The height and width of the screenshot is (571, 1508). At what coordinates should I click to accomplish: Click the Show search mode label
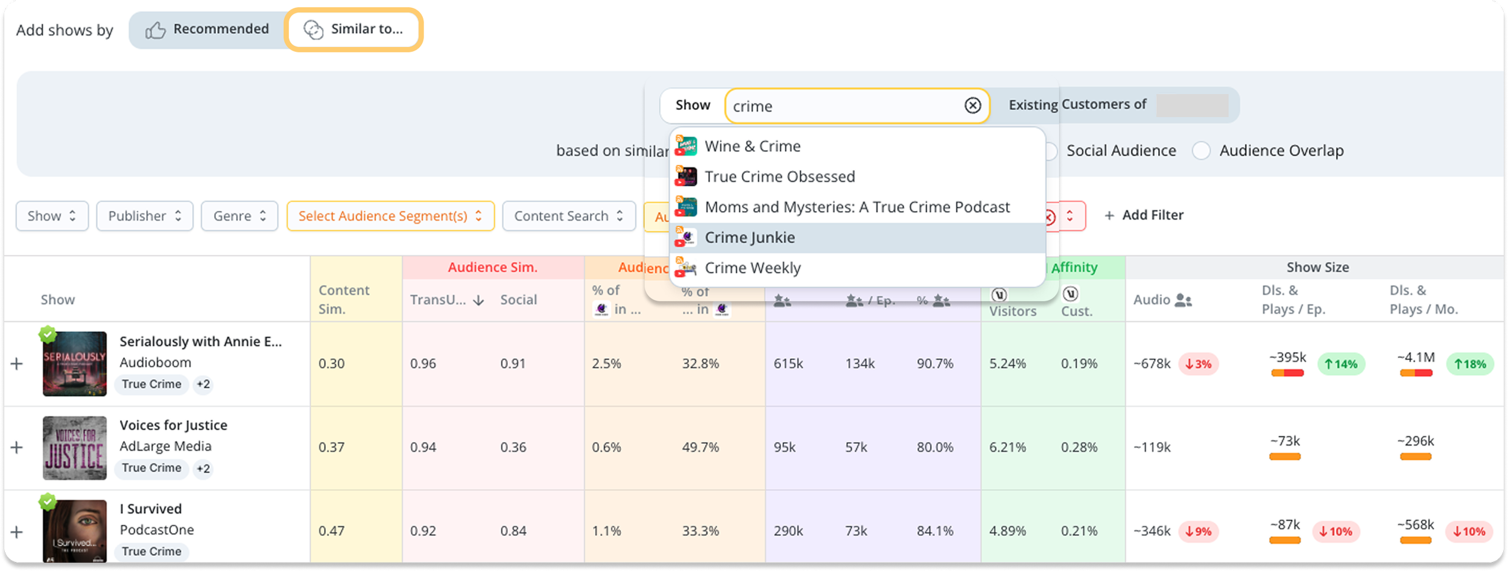(x=692, y=106)
